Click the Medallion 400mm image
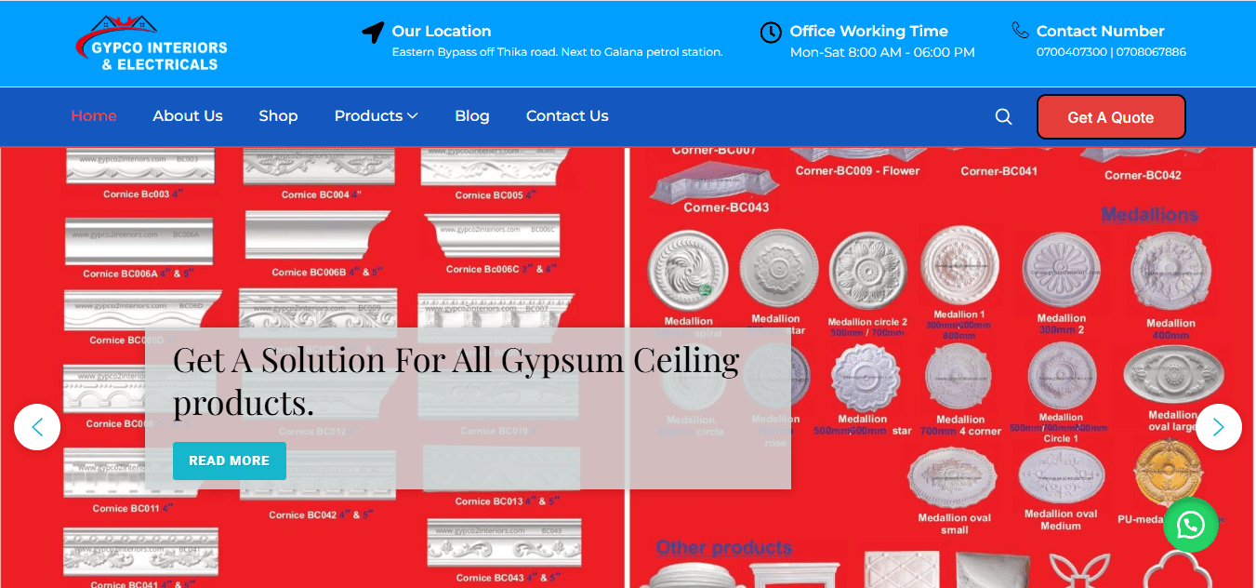This screenshot has height=588, width=1256. [1170, 271]
